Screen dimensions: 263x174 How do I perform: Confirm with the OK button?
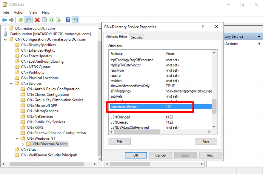pyautogui.click(x=136, y=155)
